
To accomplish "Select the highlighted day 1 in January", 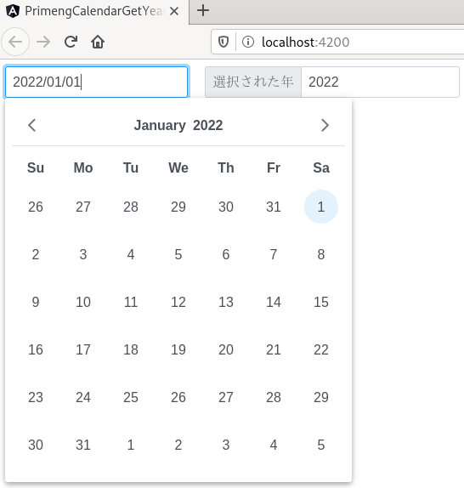I will [321, 207].
